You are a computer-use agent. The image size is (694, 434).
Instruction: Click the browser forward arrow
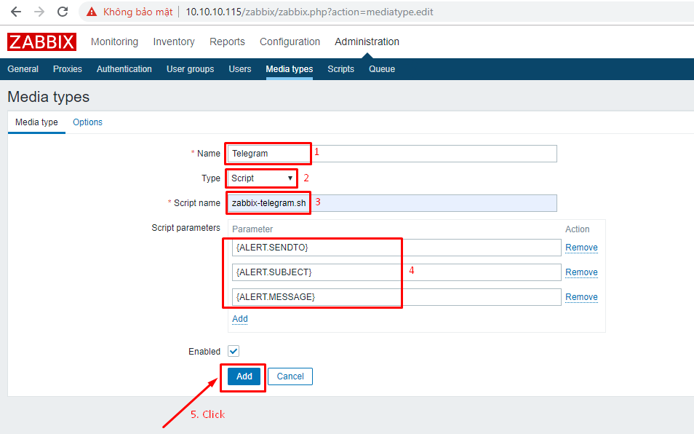click(39, 12)
